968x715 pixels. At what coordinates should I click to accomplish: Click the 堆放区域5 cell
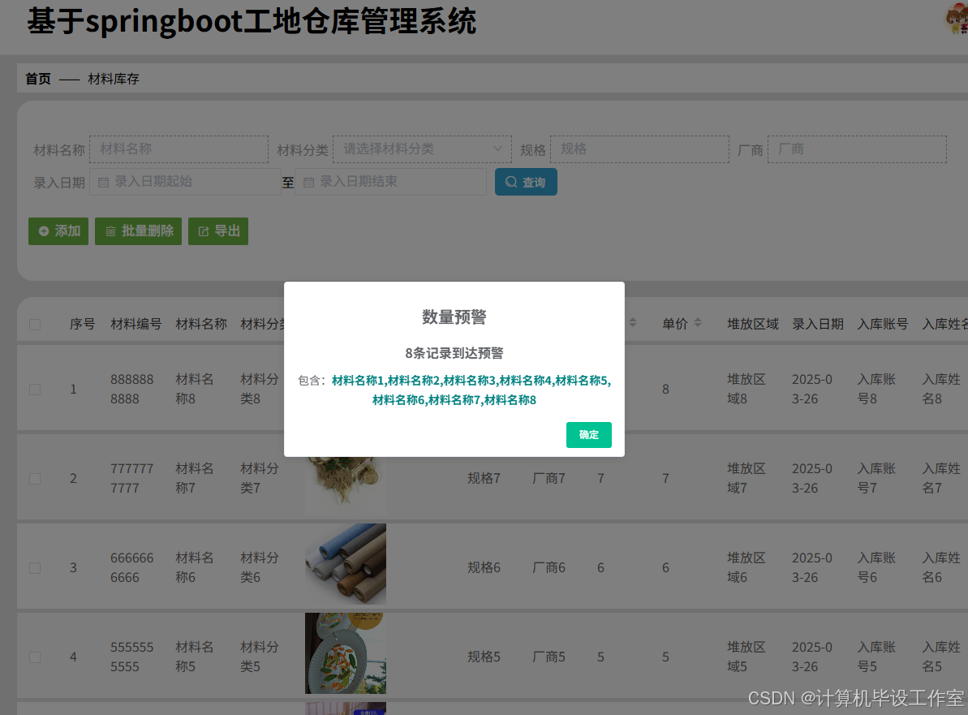(746, 657)
